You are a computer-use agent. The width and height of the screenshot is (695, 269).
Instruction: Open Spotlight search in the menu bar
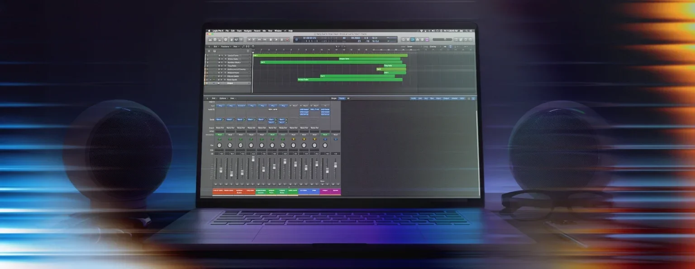(x=466, y=31)
